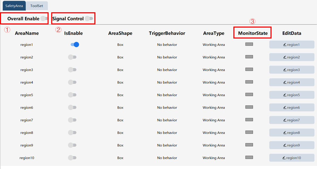
Task: Click the MonitorState column header
Action: (253, 33)
